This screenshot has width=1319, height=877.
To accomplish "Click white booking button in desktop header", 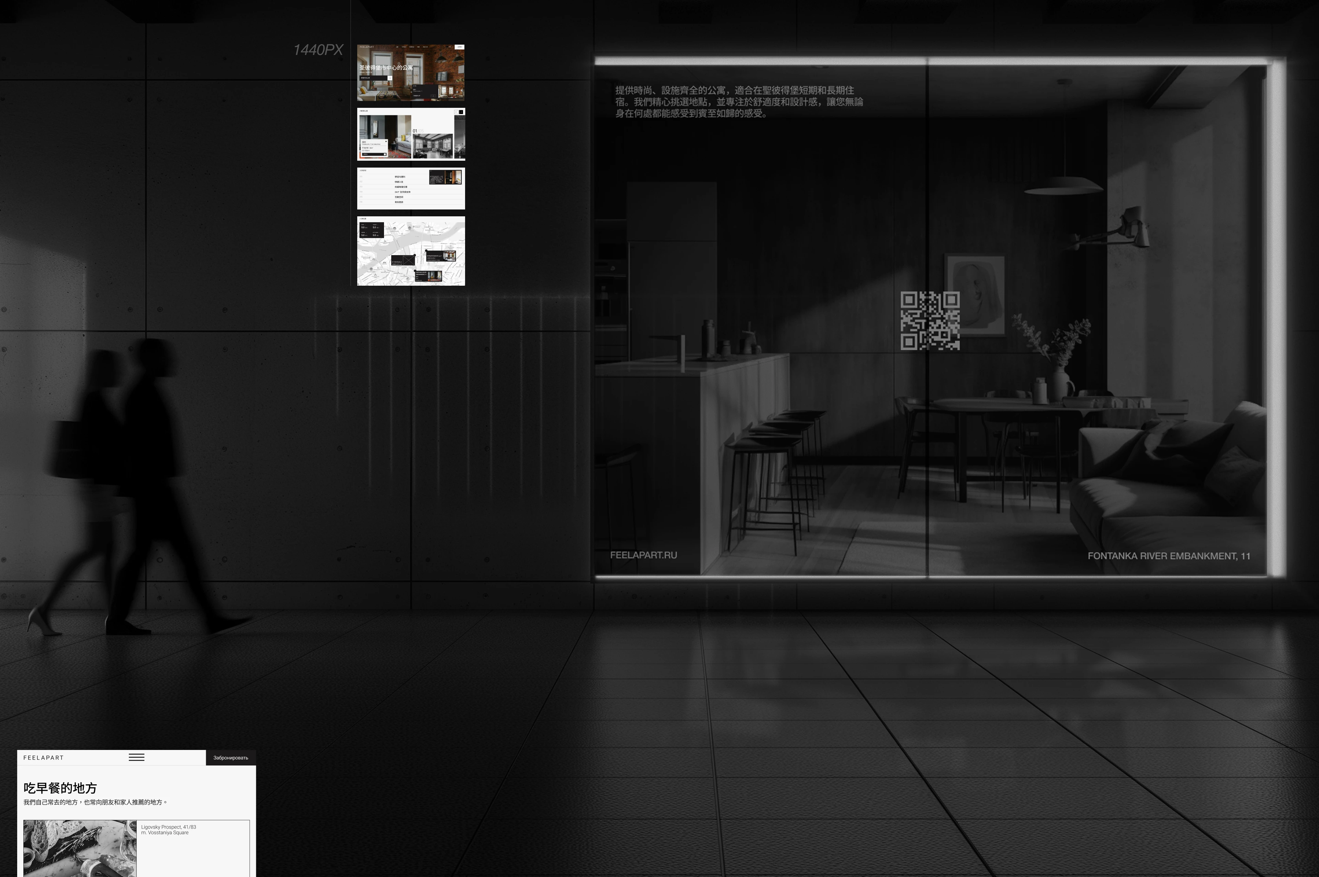I will pyautogui.click(x=460, y=47).
